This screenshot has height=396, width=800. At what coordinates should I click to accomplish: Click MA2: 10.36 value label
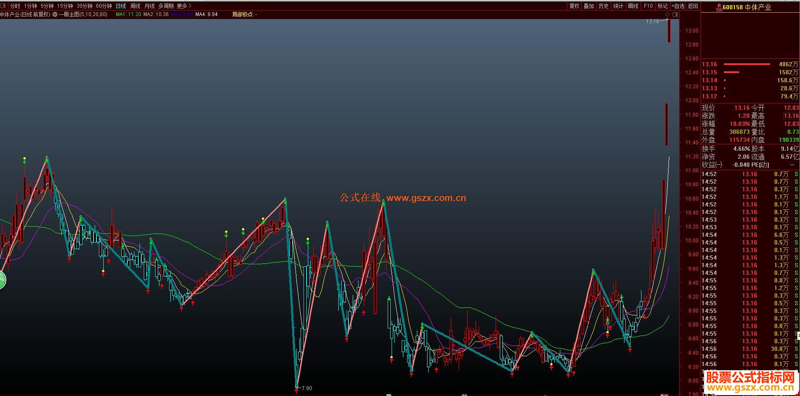[156, 14]
